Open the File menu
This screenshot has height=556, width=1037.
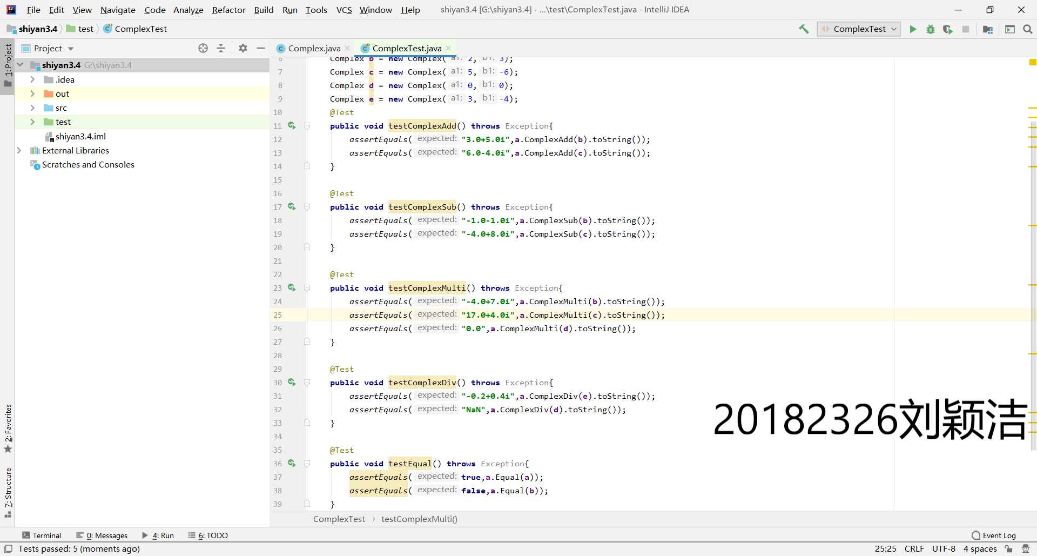point(33,10)
